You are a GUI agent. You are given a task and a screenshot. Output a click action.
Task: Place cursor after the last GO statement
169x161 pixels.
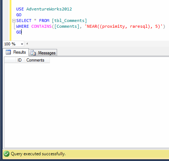pyautogui.click(x=22, y=32)
